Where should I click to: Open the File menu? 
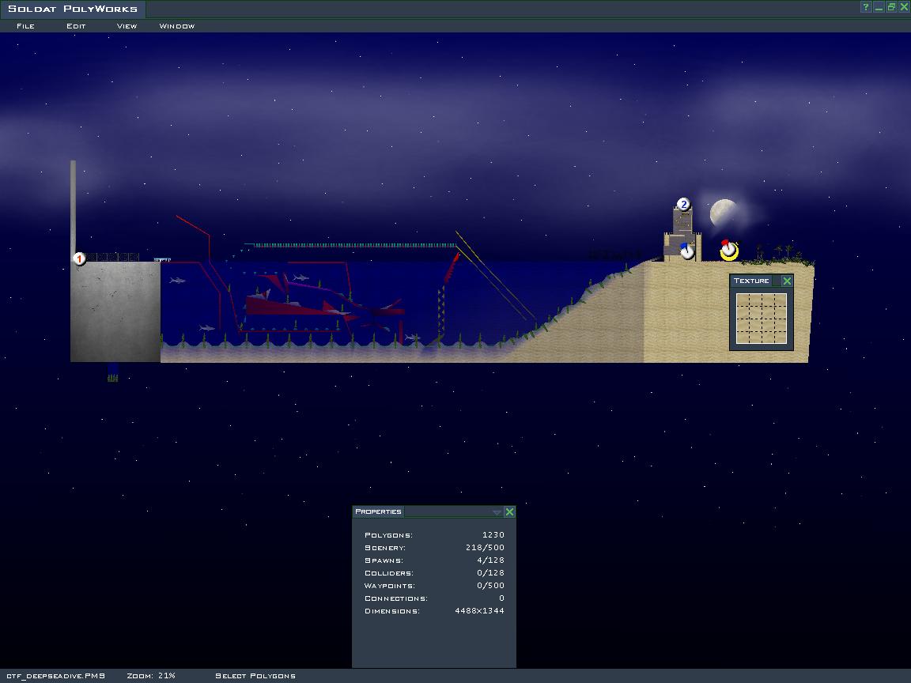(25, 26)
